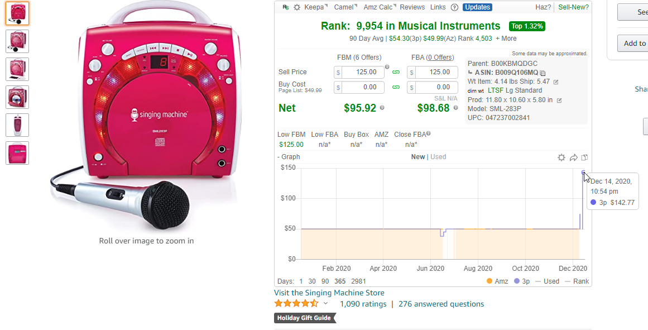Click the graph share arrow icon
The width and height of the screenshot is (648, 330).
(x=574, y=157)
